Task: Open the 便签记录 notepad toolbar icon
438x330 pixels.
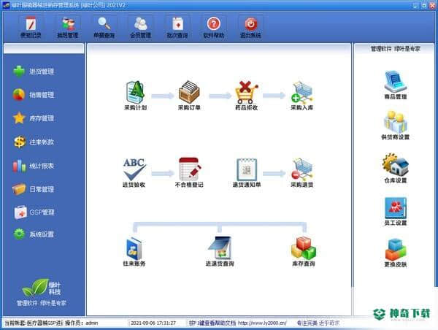Action: tap(31, 28)
